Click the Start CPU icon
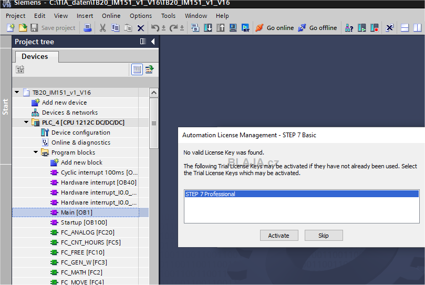425x285 pixels. click(361, 28)
